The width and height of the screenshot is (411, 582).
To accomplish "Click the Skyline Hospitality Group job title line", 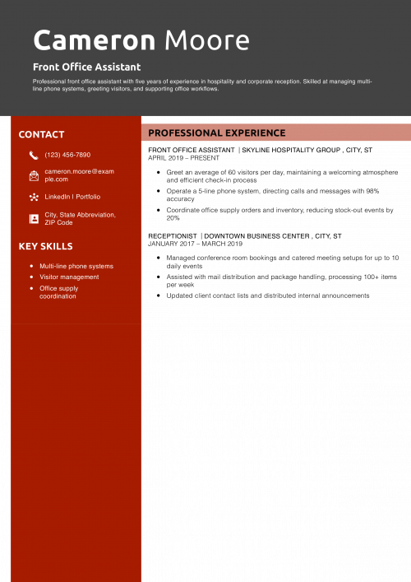I will [x=261, y=150].
